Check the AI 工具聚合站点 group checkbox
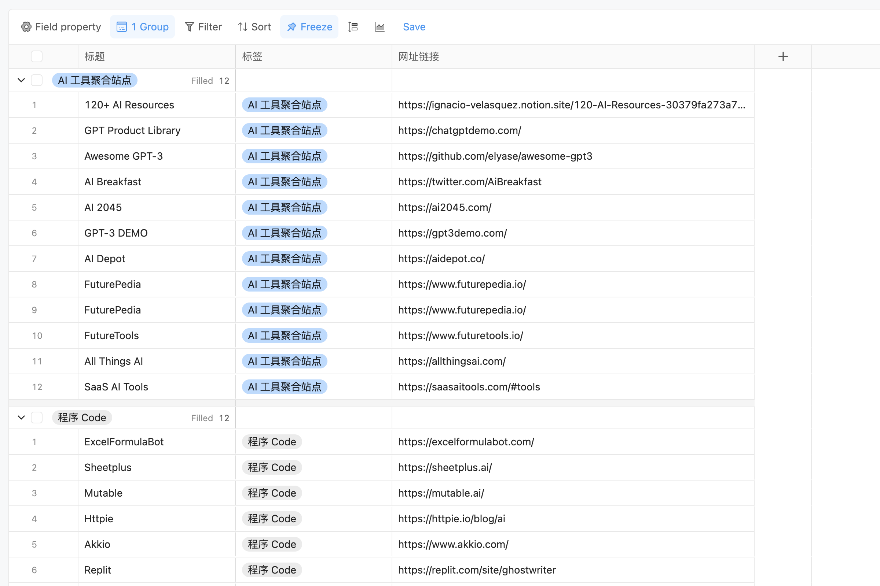This screenshot has width=880, height=586. tap(37, 80)
